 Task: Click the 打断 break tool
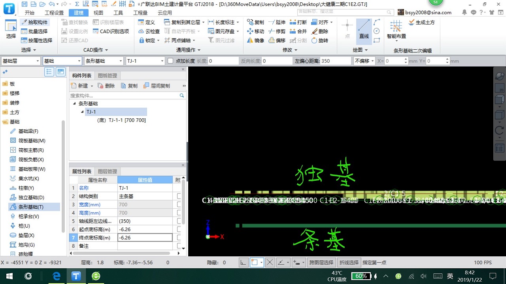(x=298, y=22)
